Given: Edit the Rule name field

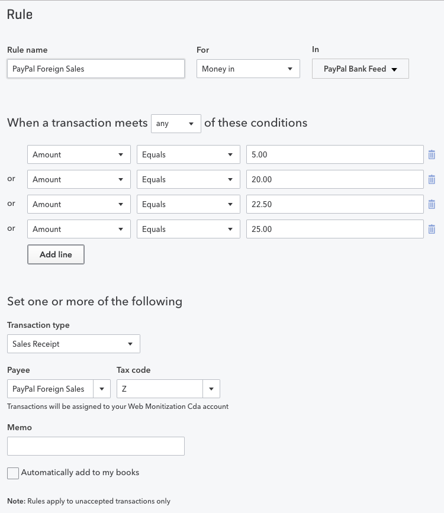Looking at the screenshot, I should point(96,69).
